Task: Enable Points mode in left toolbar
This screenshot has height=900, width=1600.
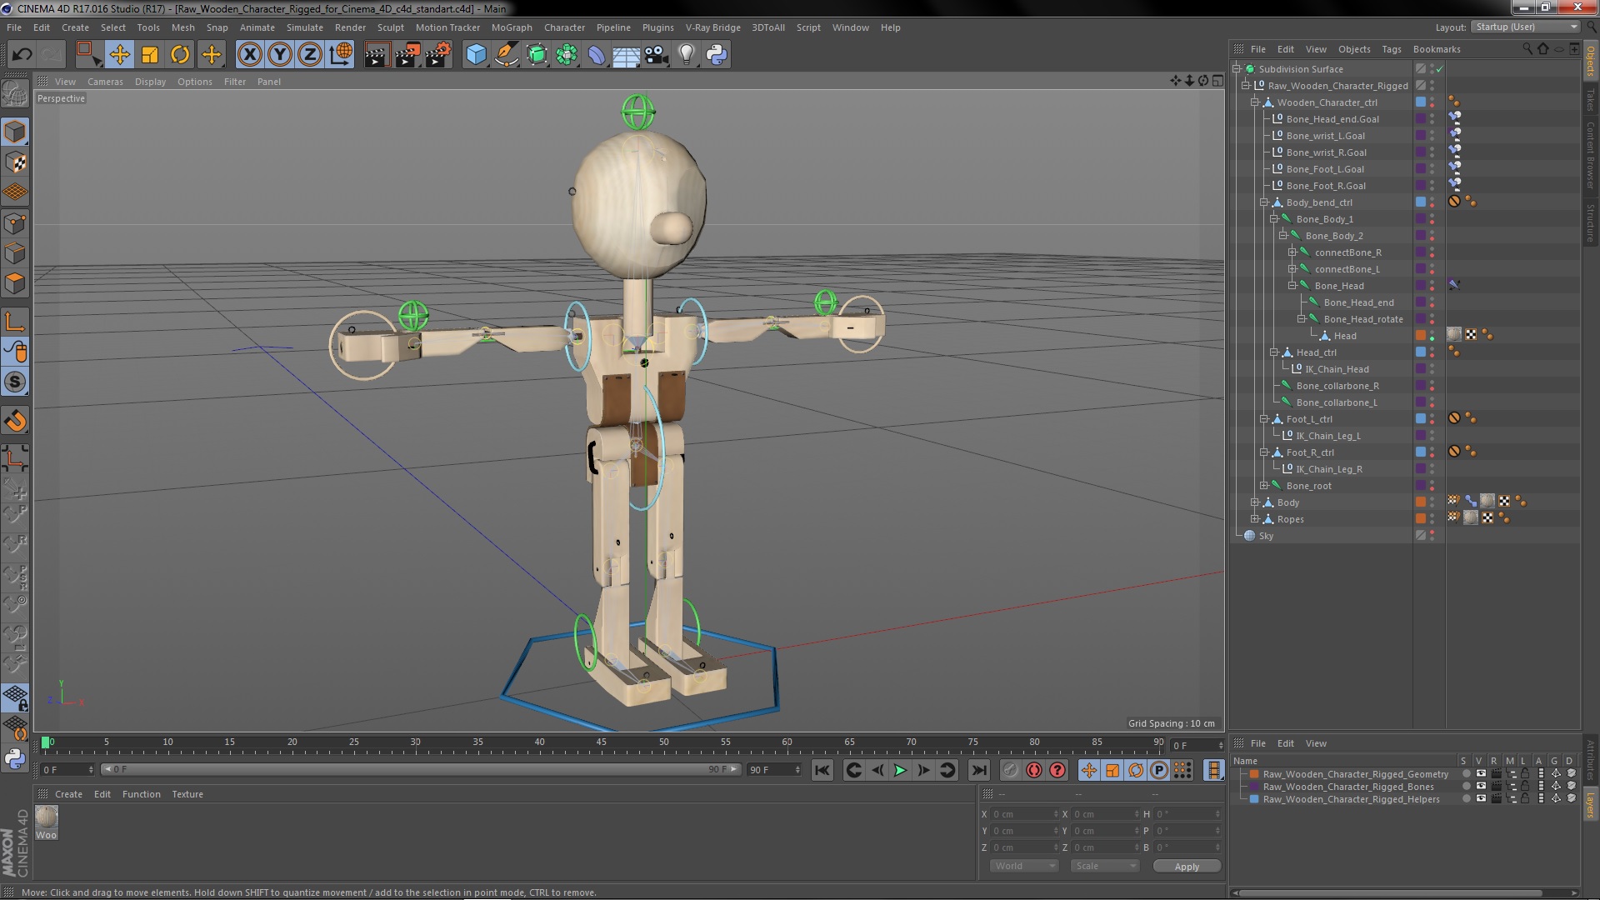Action: 15,223
